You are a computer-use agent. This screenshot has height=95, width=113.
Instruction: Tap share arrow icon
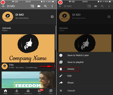coord(61,83)
